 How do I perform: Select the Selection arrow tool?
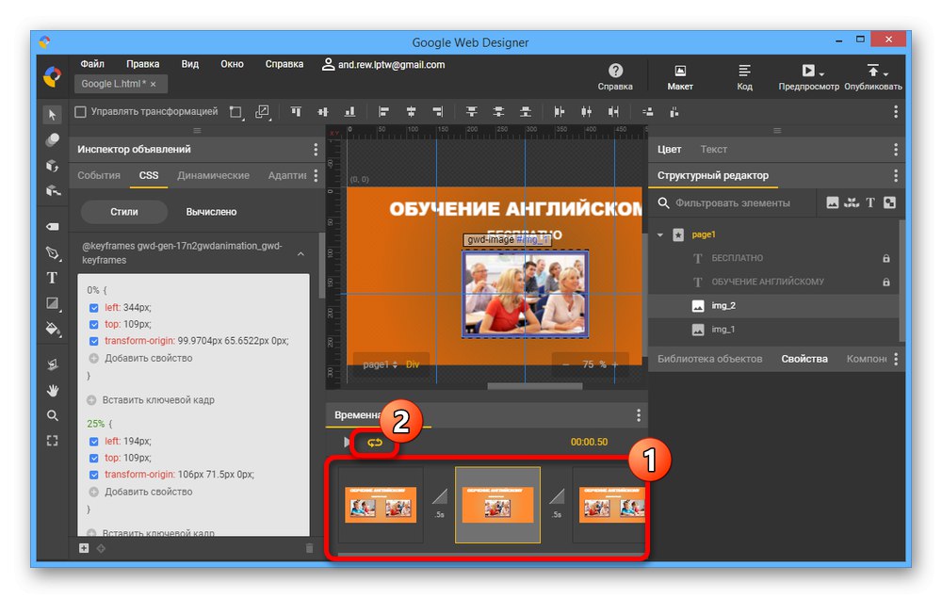52,115
